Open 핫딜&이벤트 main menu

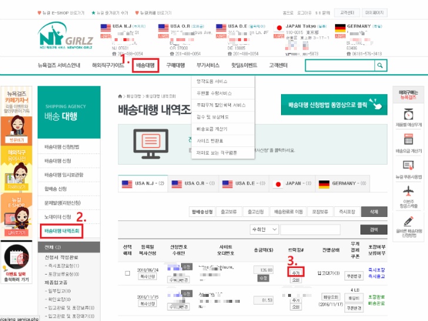(x=244, y=65)
